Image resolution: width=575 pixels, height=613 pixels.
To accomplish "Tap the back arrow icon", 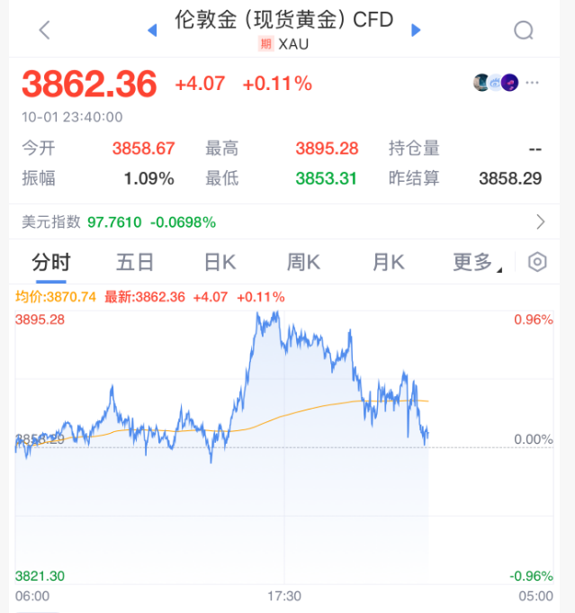I will pyautogui.click(x=44, y=31).
